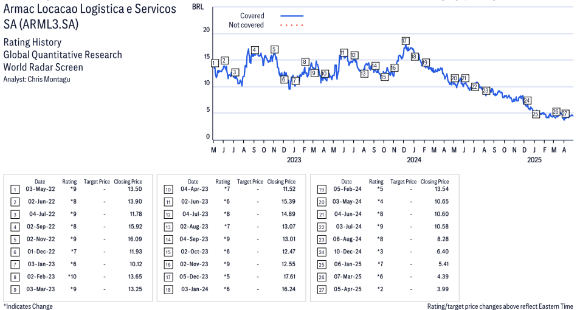Select the 03-May-22 date cell
The height and width of the screenshot is (310, 580).
(x=40, y=189)
